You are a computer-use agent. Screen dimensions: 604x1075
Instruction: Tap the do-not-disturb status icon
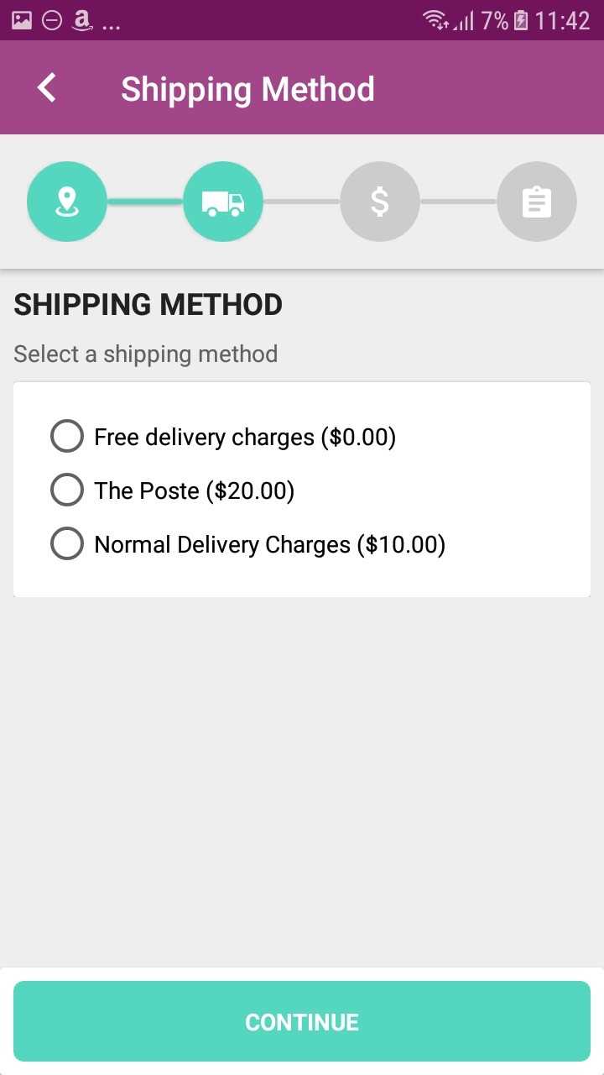point(52,20)
